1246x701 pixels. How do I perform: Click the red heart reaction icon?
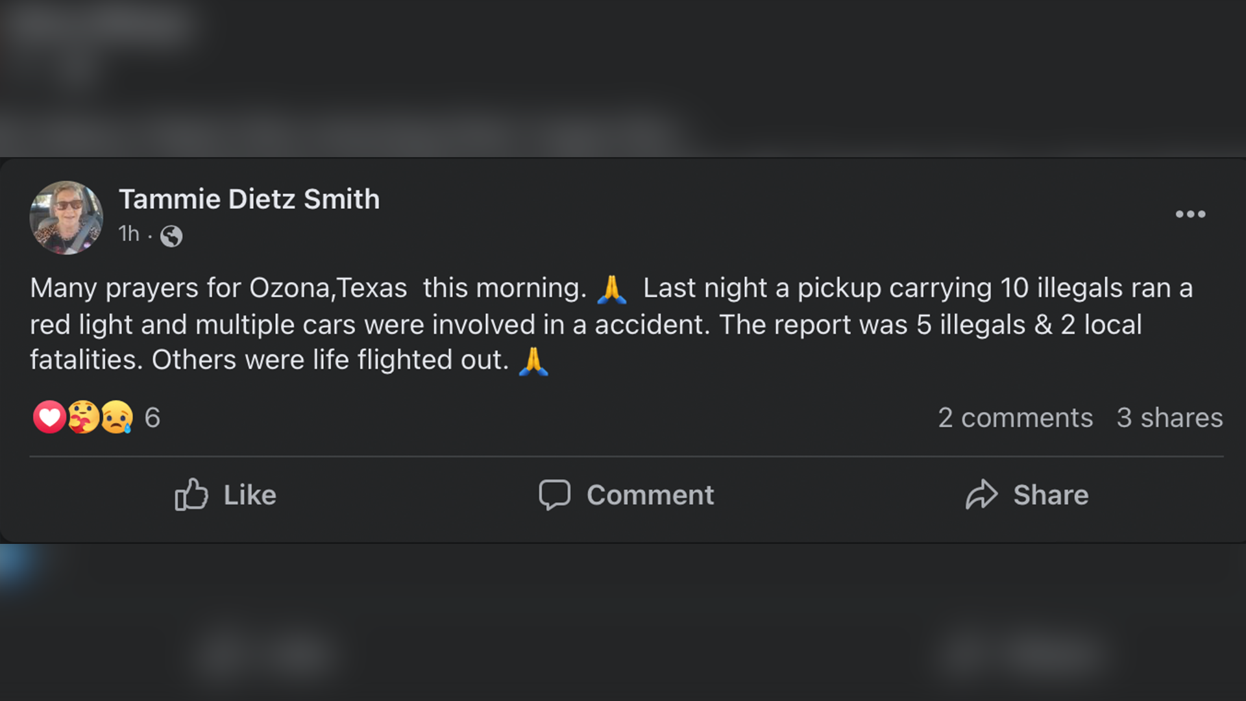[x=49, y=417]
